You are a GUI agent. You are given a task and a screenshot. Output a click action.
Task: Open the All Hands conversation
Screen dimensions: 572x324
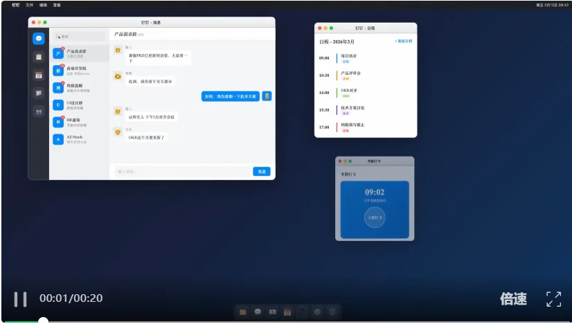coord(79,139)
